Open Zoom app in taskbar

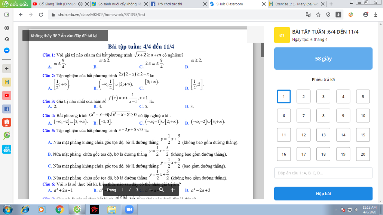(129, 209)
